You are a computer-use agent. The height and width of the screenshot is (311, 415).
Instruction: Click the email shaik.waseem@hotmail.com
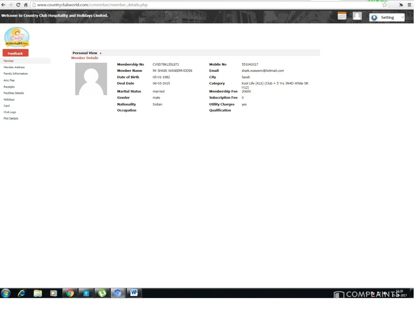pyautogui.click(x=263, y=71)
